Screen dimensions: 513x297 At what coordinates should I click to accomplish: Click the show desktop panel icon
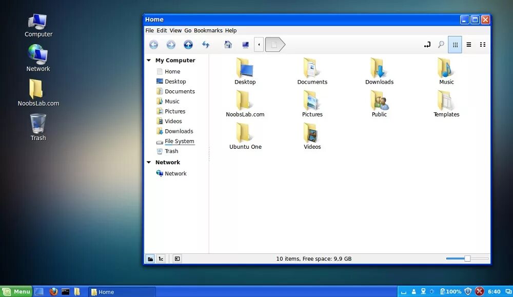tap(39, 291)
